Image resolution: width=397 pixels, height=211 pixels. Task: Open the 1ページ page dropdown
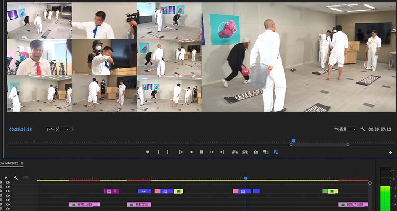point(57,129)
